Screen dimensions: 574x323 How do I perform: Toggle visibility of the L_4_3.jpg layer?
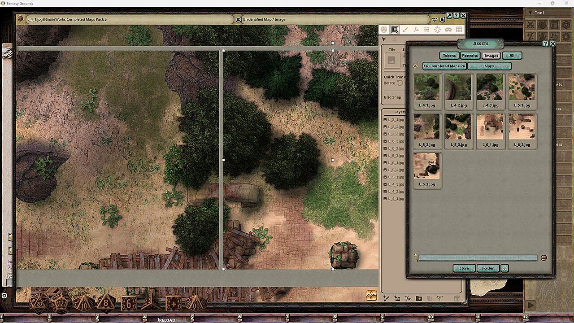coord(385,184)
